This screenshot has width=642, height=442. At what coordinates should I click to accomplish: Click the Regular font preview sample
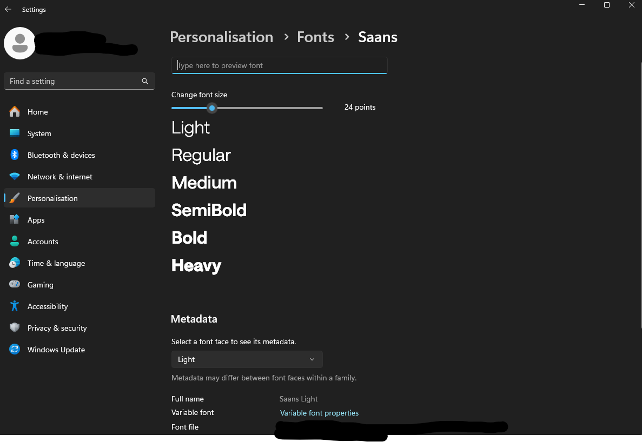(201, 156)
